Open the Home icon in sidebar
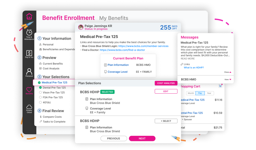 coord(29,16)
